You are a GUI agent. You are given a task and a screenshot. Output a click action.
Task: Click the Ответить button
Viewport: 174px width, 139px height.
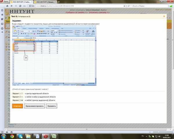(x=17, y=106)
